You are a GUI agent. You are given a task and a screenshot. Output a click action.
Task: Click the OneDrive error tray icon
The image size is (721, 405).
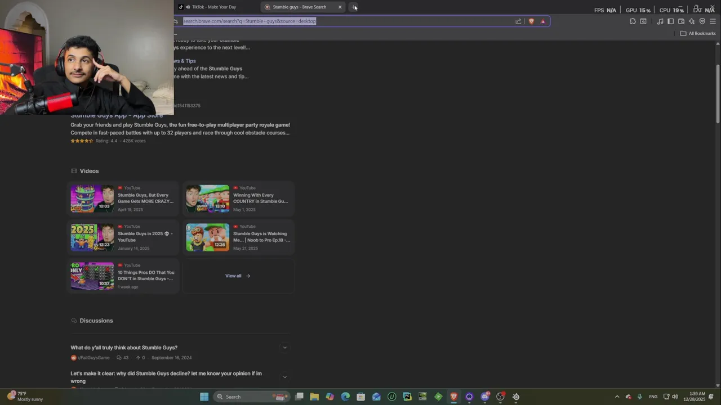pos(628,397)
